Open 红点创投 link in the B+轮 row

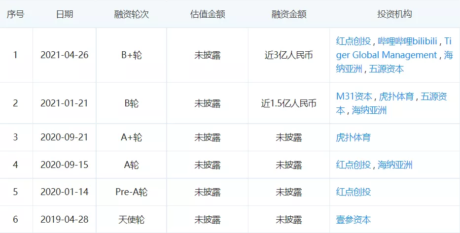point(353,41)
